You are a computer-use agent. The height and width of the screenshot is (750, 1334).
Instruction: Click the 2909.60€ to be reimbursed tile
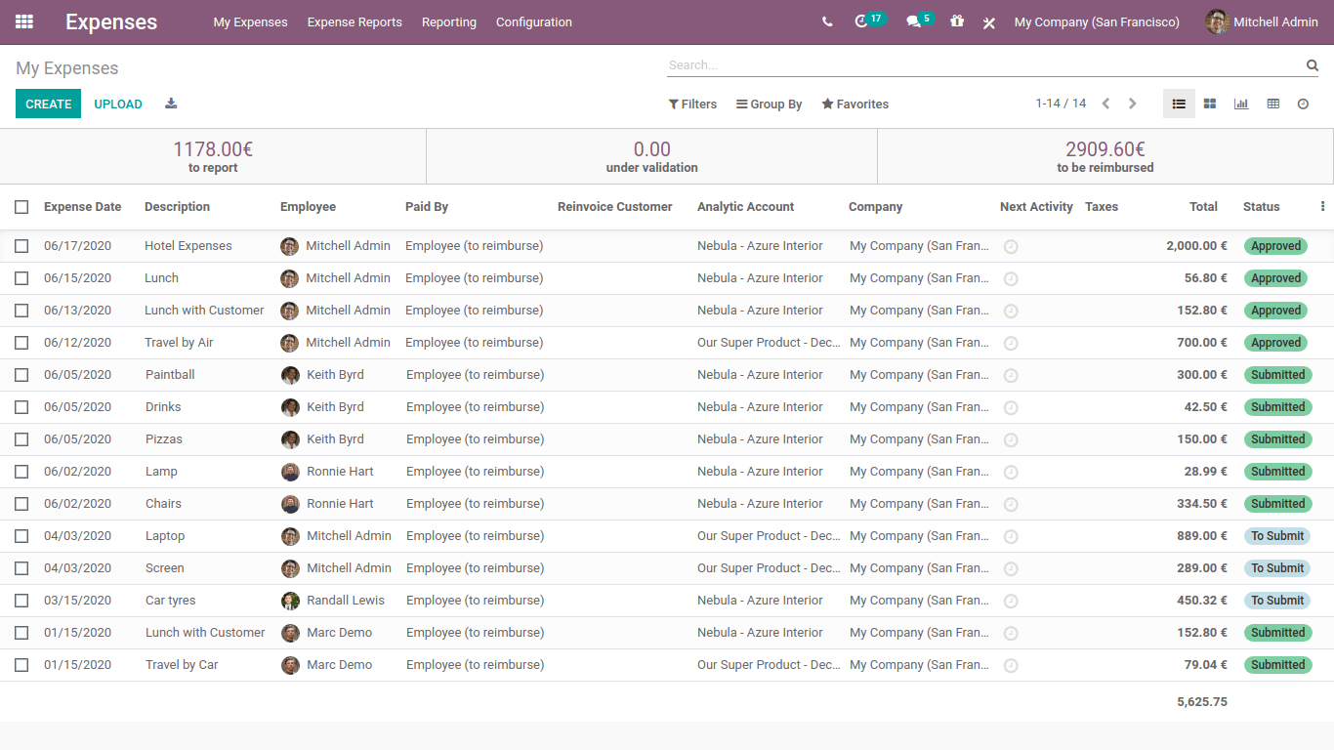pos(1105,156)
